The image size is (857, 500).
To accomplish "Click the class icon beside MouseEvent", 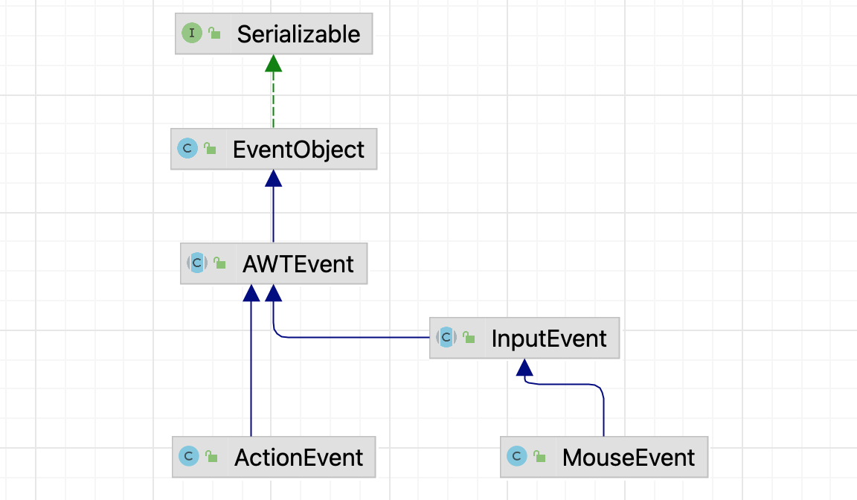I will click(517, 456).
